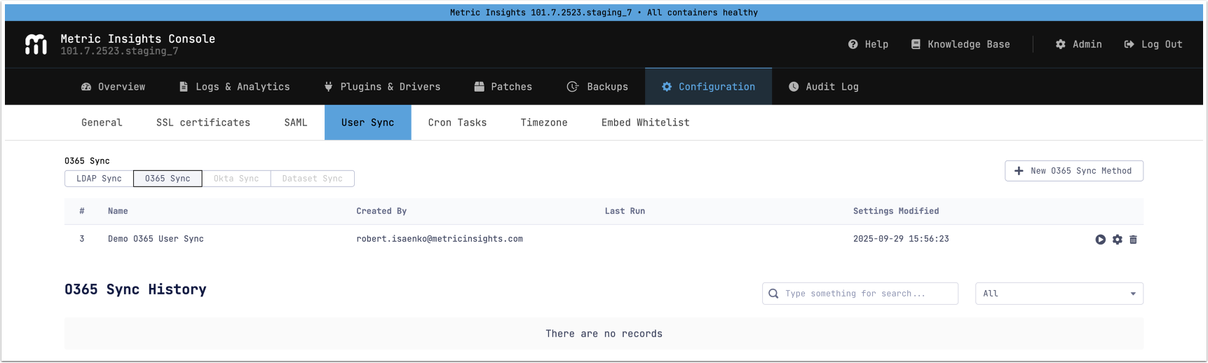This screenshot has height=363, width=1208.
Task: Switch to the SAML sub-tab
Action: (x=296, y=123)
